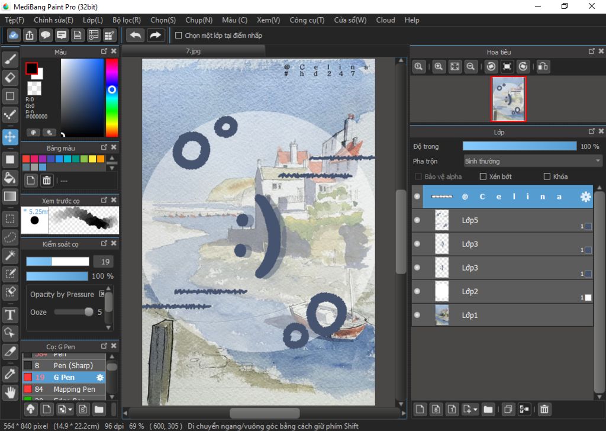Open the Công cụ(T) menu

coord(307,20)
